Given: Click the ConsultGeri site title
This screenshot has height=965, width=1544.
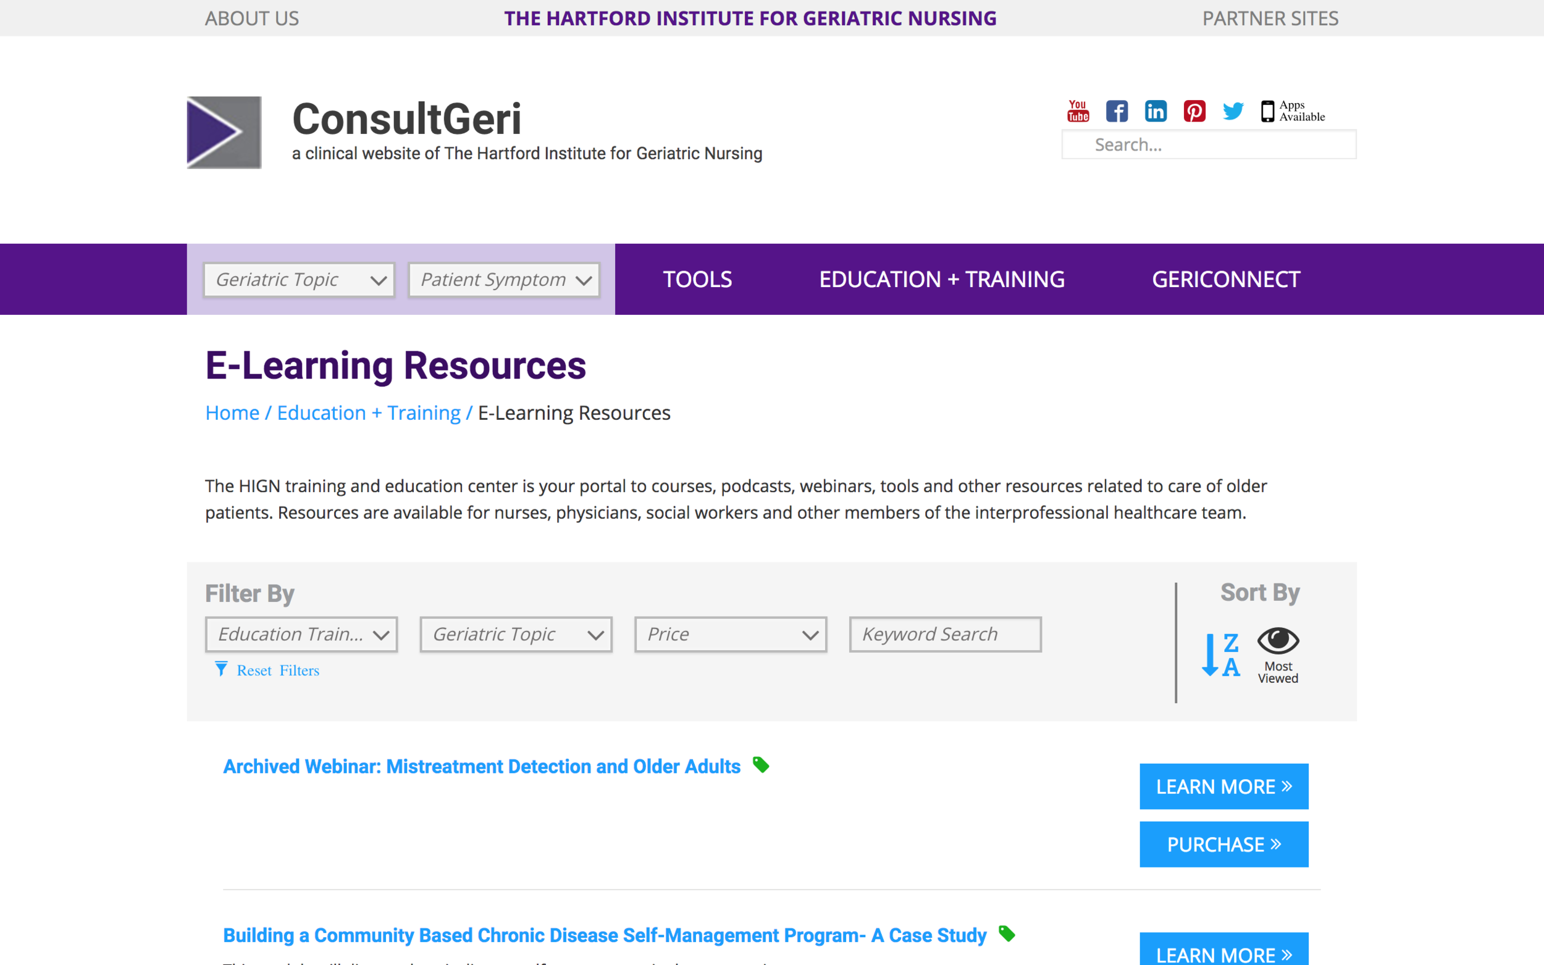Looking at the screenshot, I should pos(406,119).
